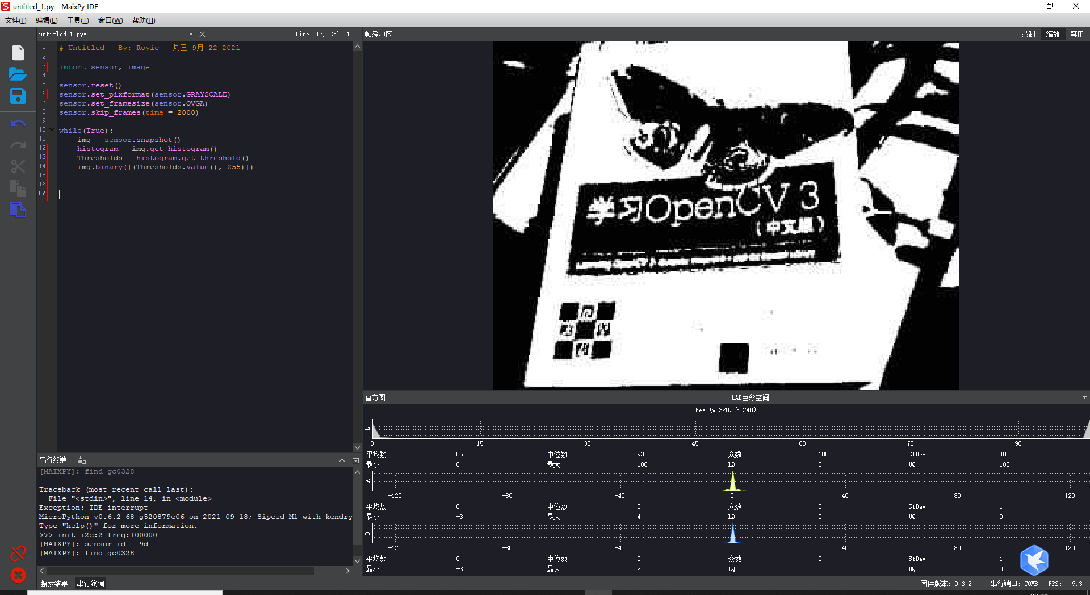Create a new file with the document icon
Image resolution: width=1090 pixels, height=595 pixels.
tap(18, 53)
